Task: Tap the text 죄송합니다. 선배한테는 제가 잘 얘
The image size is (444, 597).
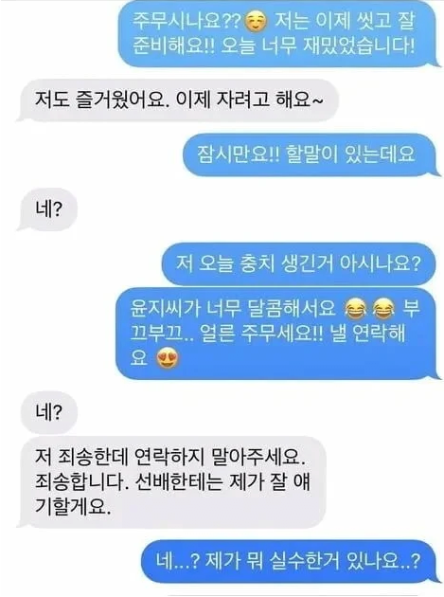Action: point(172,481)
